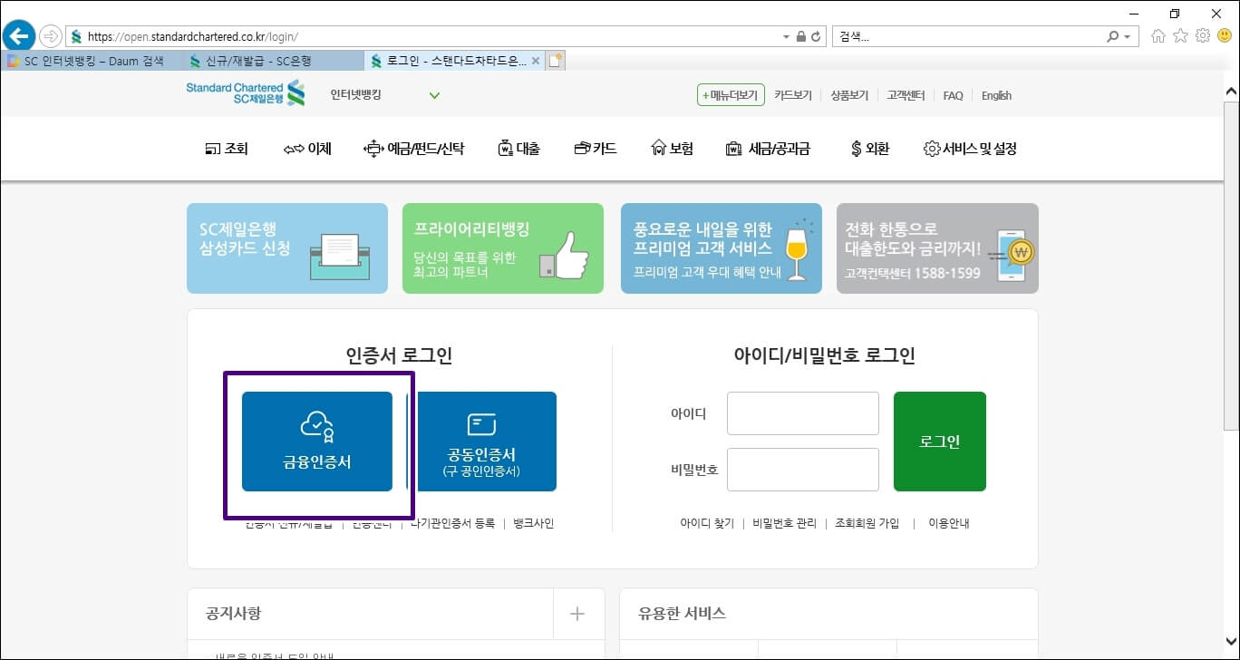Switch to the 신규/재발급 - SC은행 tab
Image resolution: width=1240 pixels, height=660 pixels.
[x=272, y=61]
